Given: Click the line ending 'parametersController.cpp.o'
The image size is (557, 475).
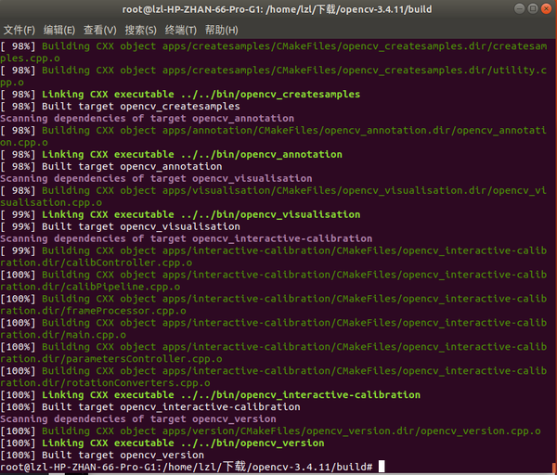Looking at the screenshot, I should (x=111, y=359).
